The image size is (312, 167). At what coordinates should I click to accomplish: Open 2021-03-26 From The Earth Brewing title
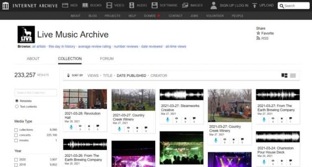point(83,158)
